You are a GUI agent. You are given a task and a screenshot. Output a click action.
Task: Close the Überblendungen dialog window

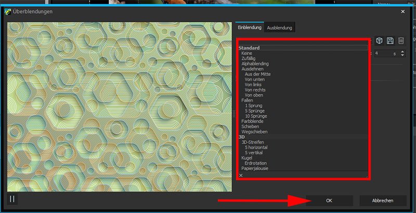click(x=402, y=11)
